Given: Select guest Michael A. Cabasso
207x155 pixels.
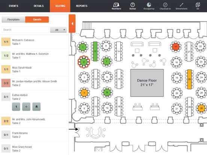Looking at the screenshot, I should coord(34,42).
